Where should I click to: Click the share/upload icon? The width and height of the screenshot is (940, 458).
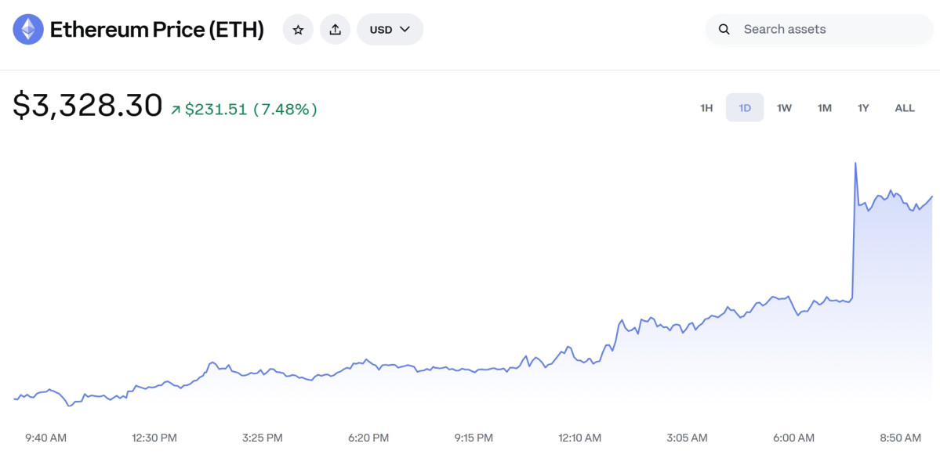335,30
